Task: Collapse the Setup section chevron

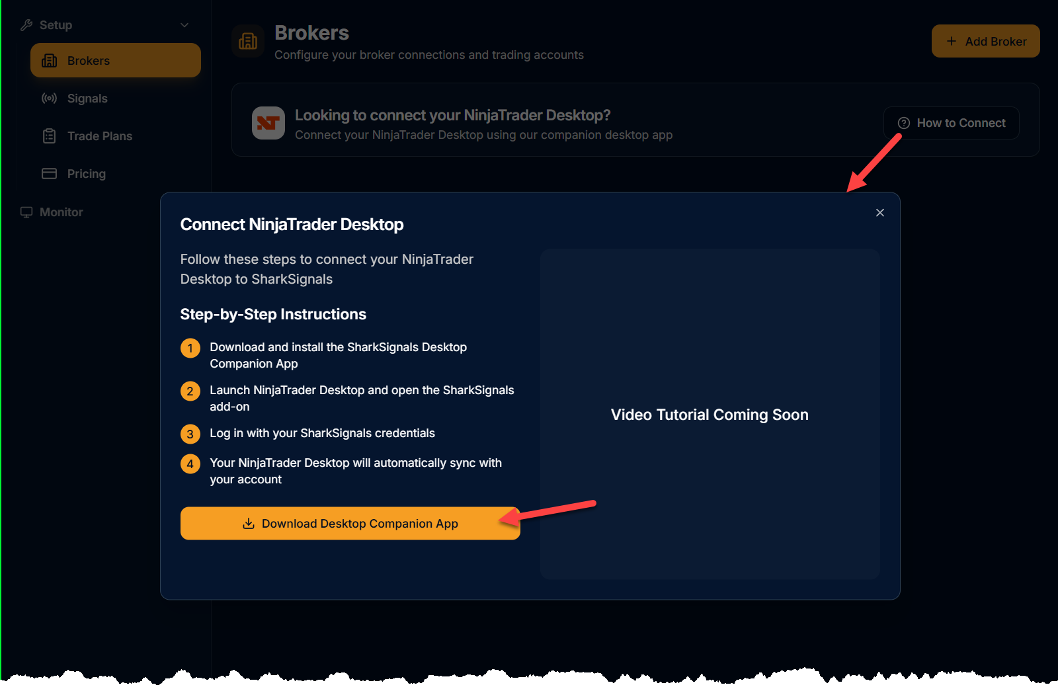Action: pos(184,25)
